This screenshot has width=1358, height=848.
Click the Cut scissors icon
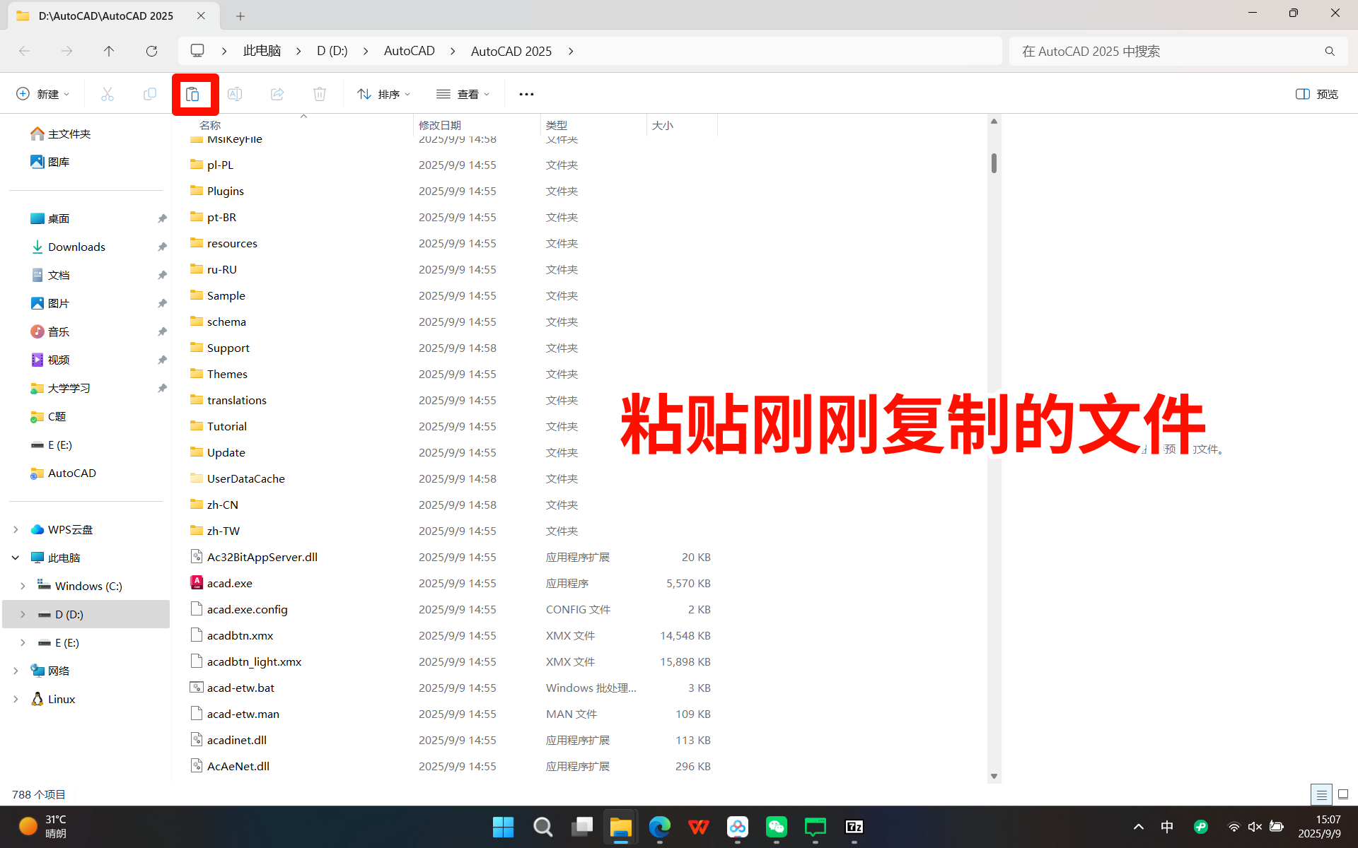(108, 94)
